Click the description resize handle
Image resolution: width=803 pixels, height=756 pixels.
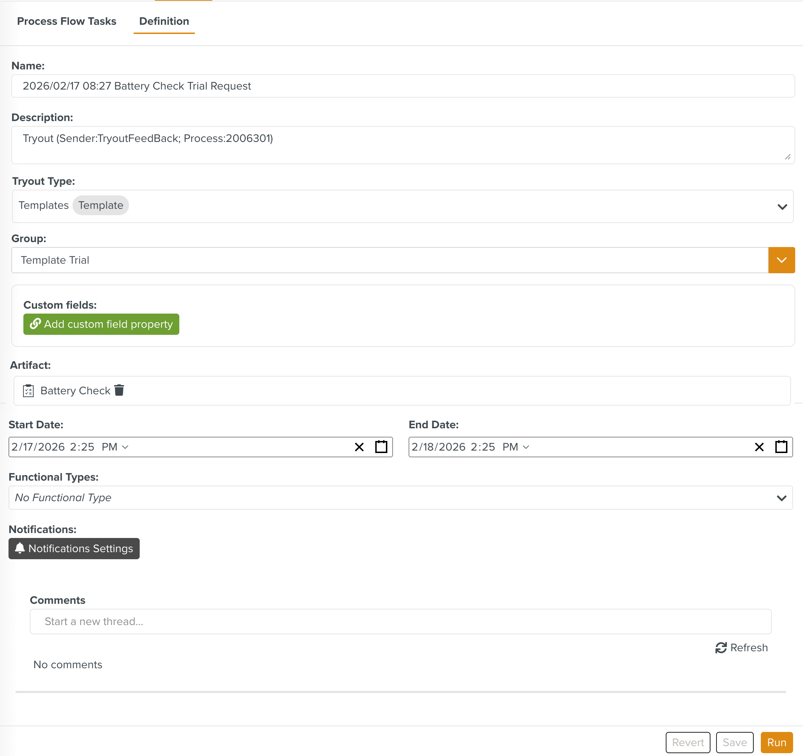[787, 157]
